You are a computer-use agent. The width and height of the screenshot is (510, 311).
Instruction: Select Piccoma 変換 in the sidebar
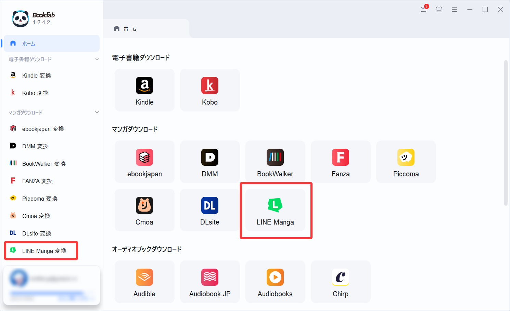pos(52,199)
